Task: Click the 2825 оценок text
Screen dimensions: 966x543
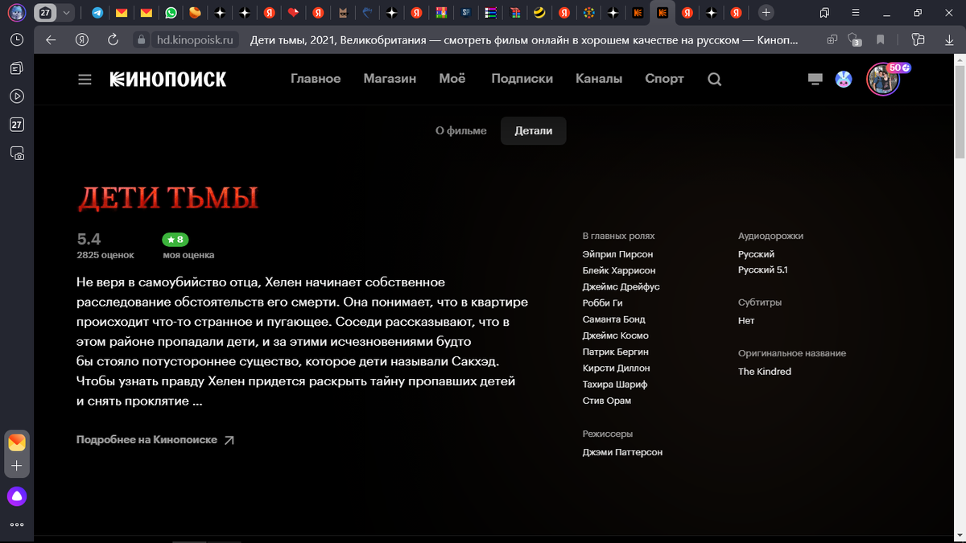Action: point(105,255)
